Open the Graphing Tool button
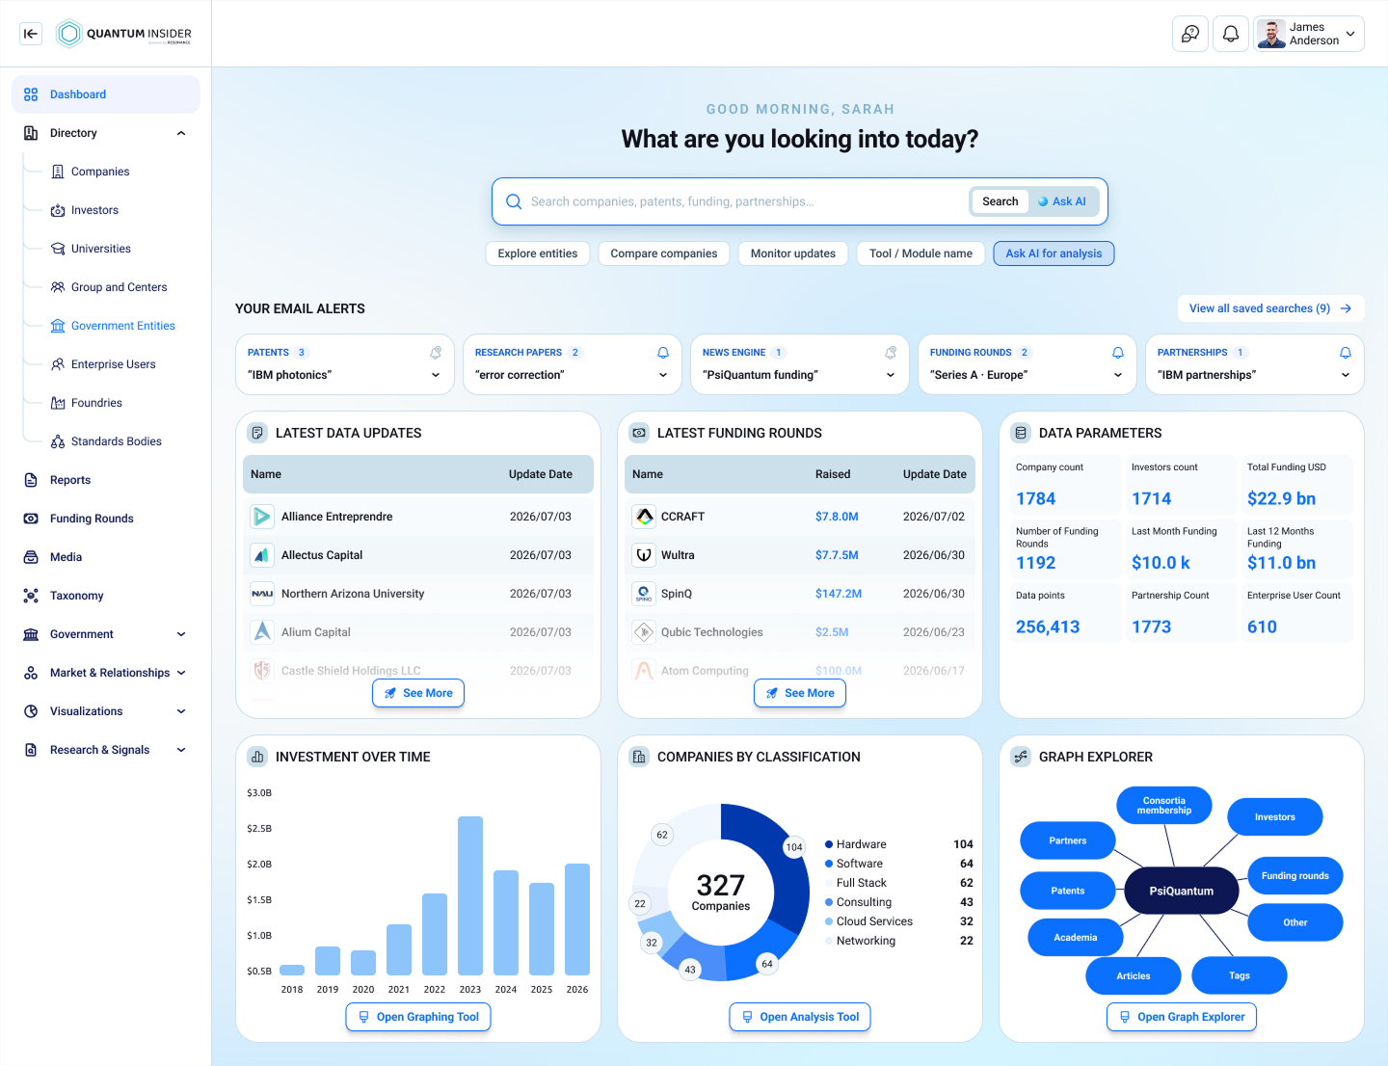 pos(418,1017)
